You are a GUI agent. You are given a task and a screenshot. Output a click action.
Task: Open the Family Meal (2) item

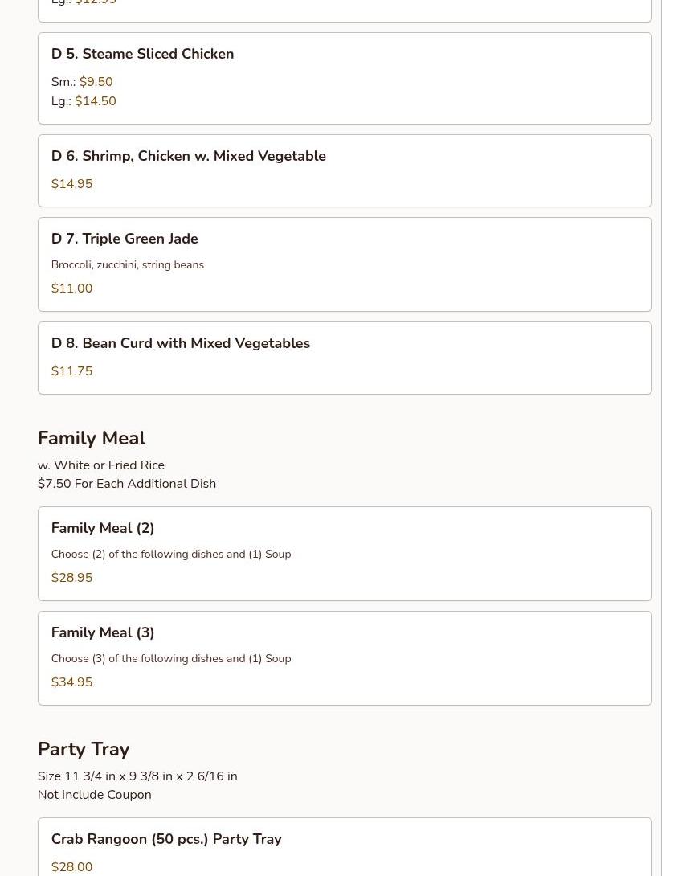click(x=103, y=528)
